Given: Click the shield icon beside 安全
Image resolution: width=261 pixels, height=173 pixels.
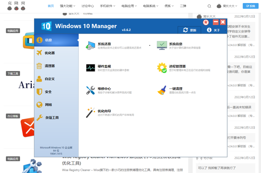Looking at the screenshot, I should coord(39,92).
